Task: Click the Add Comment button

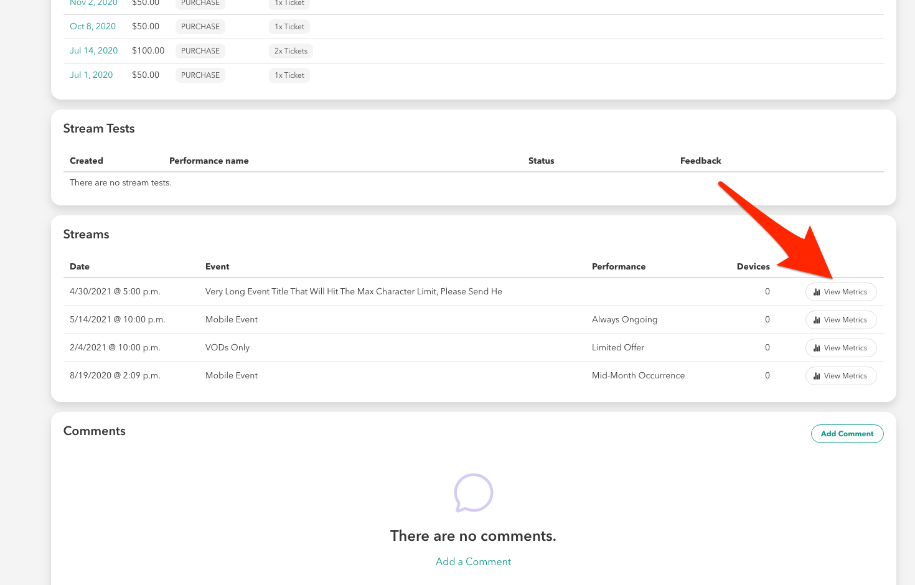Action: pyautogui.click(x=847, y=434)
